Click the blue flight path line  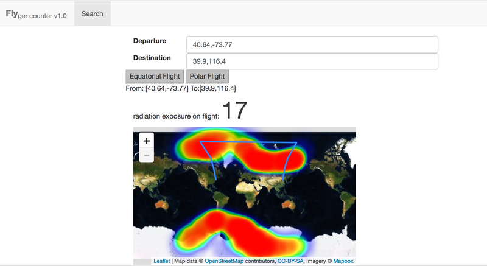click(x=250, y=142)
